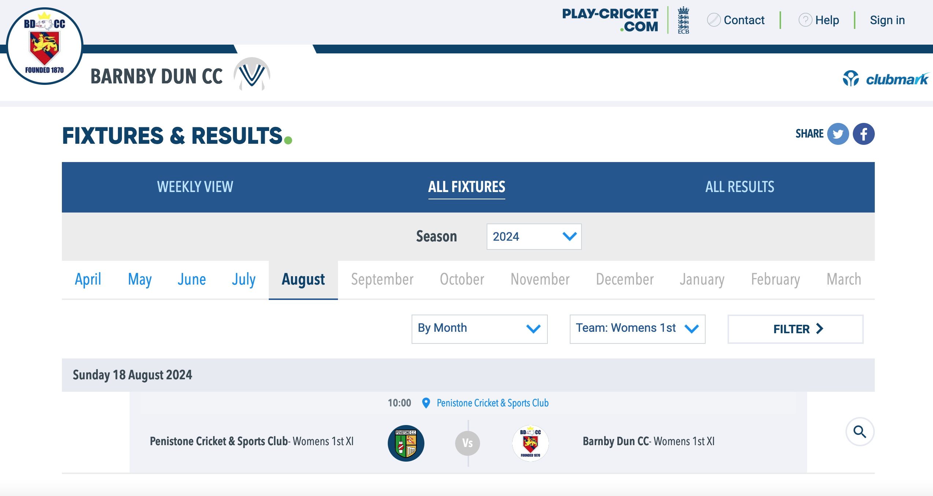This screenshot has width=933, height=496.
Task: Open the Clubmark logo link
Action: tap(885, 79)
